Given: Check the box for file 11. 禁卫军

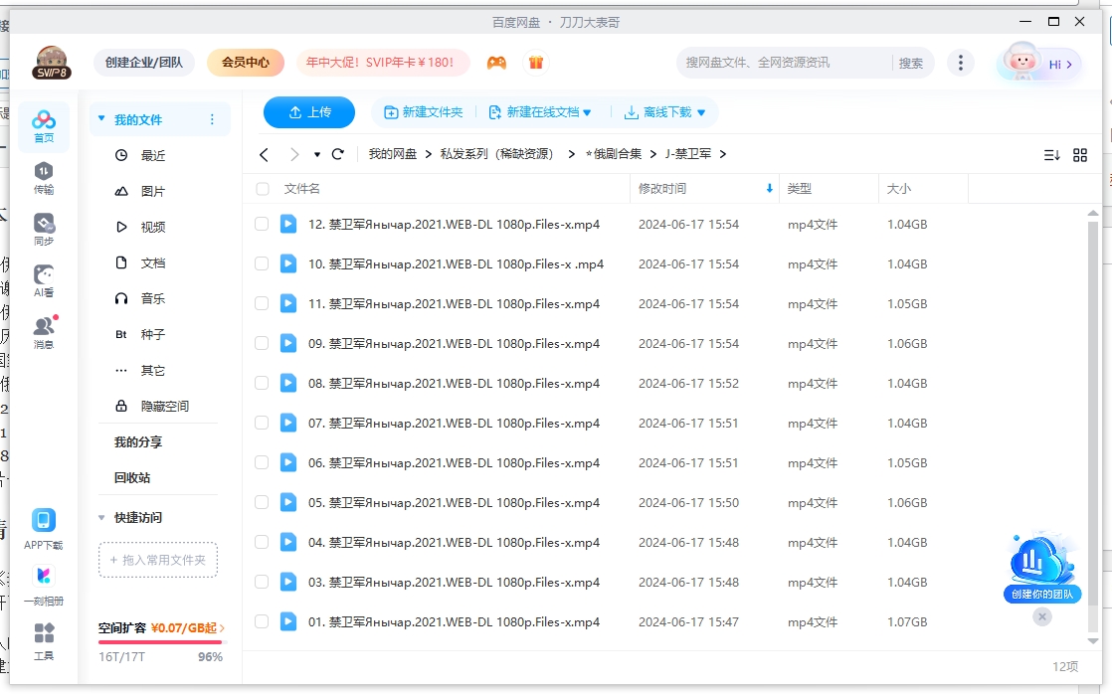Looking at the screenshot, I should (262, 303).
